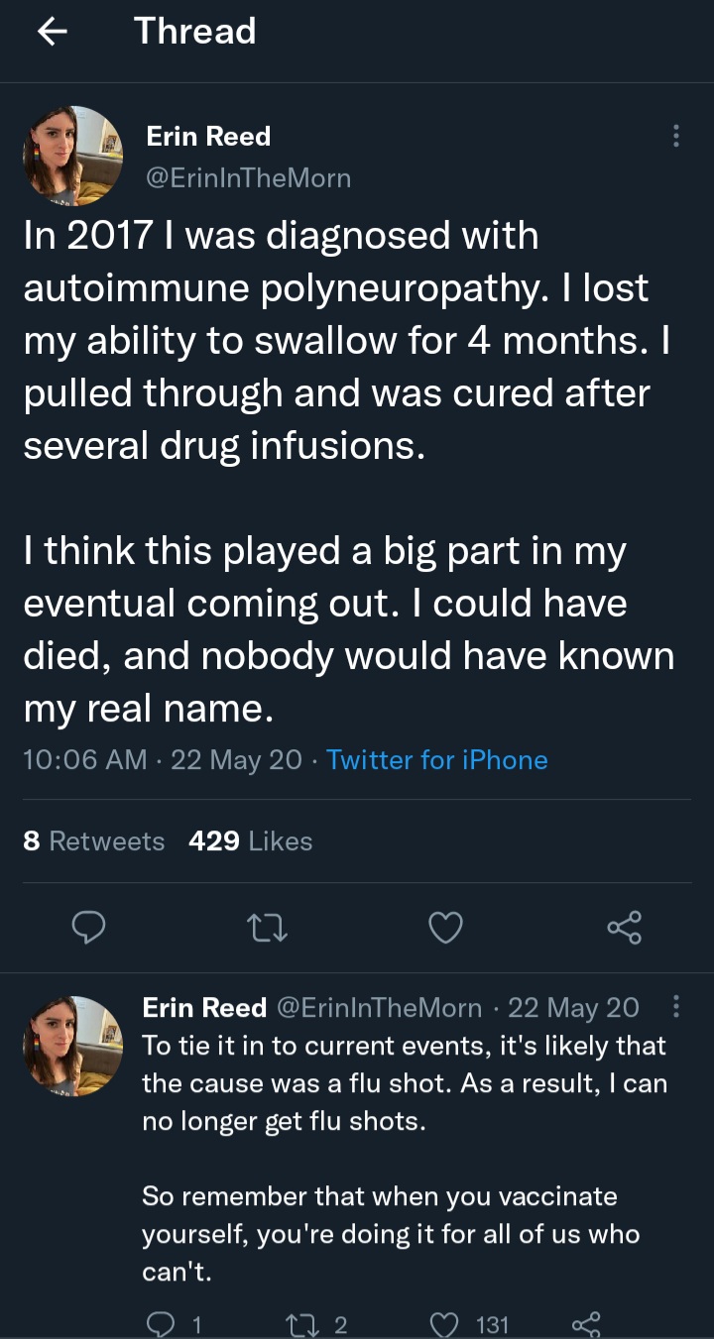View the 429 Likes list
This screenshot has width=714, height=1339.
[250, 841]
